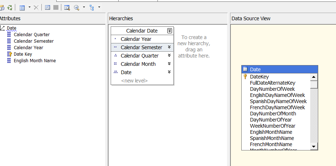The width and height of the screenshot is (336, 166).
Task: Click the table icon in the Date table header
Action: tap(245, 69)
